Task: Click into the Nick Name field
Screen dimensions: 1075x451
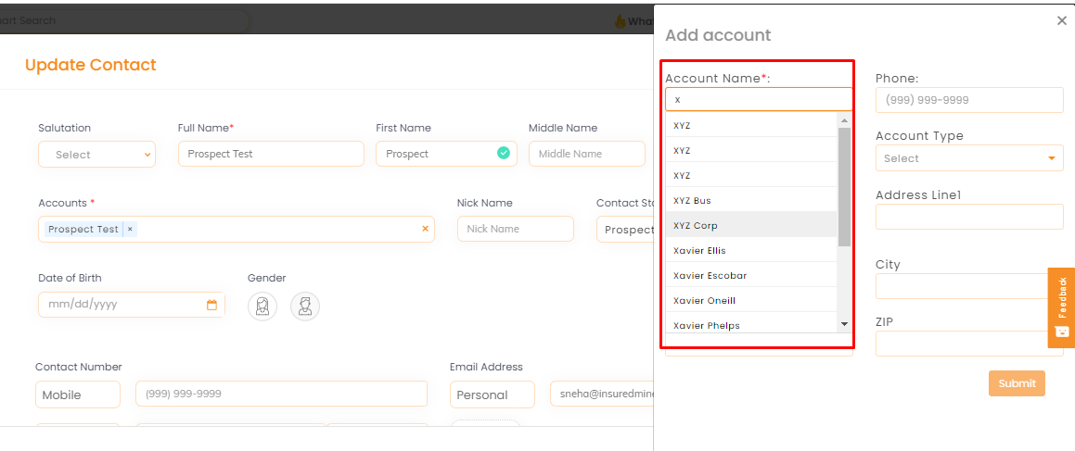Action: tap(516, 229)
